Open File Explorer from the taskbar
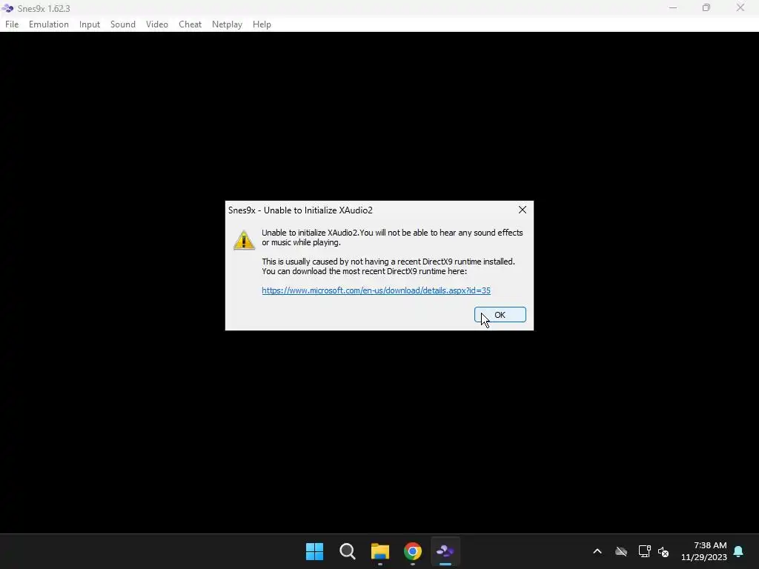 pyautogui.click(x=380, y=551)
